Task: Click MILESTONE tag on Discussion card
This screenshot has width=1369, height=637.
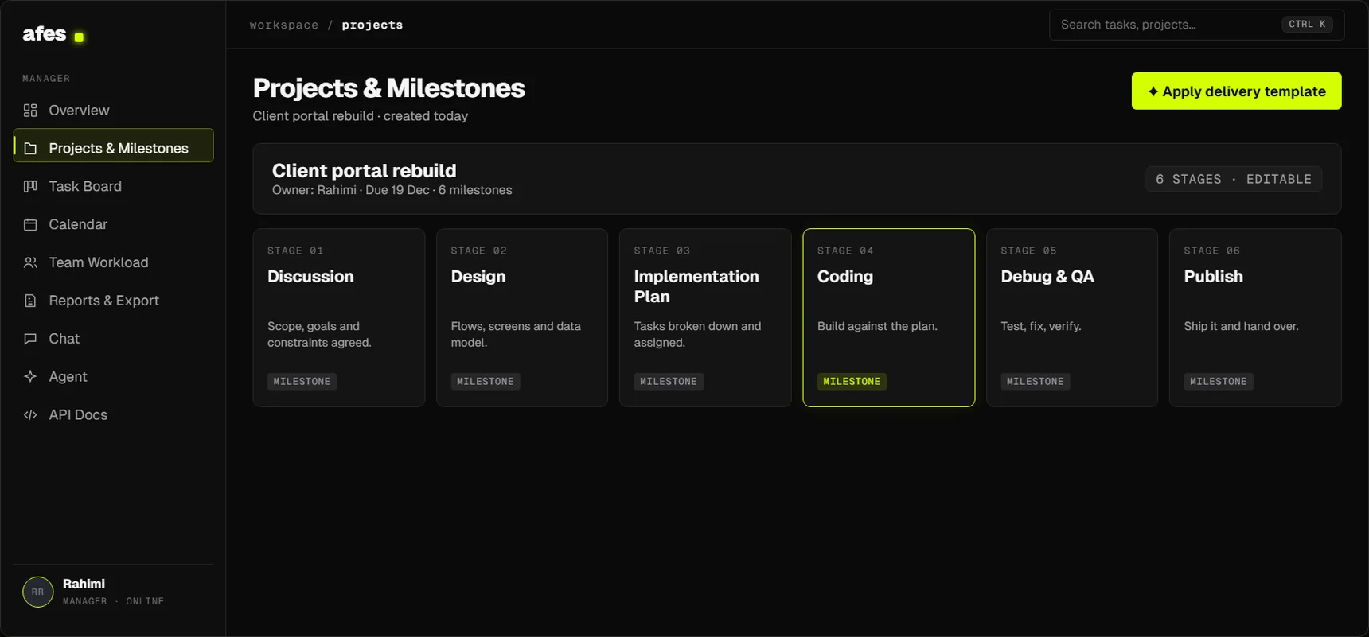Action: (x=302, y=382)
